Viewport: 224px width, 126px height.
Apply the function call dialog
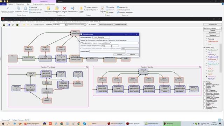(119, 55)
